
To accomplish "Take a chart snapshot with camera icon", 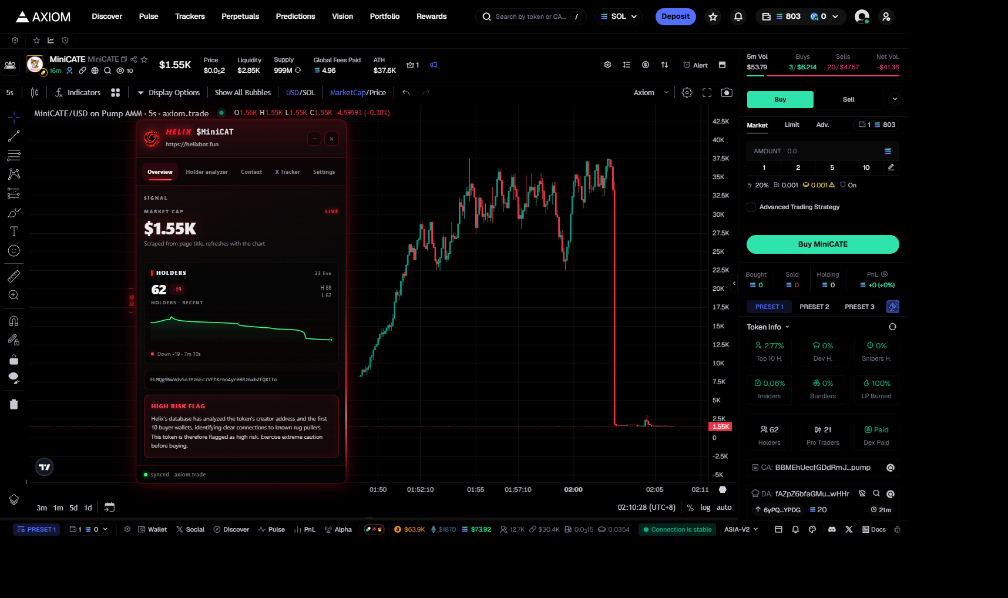I will pos(727,93).
